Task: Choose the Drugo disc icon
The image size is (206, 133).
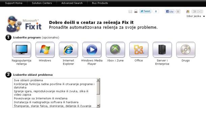Action: (x=186, y=49)
